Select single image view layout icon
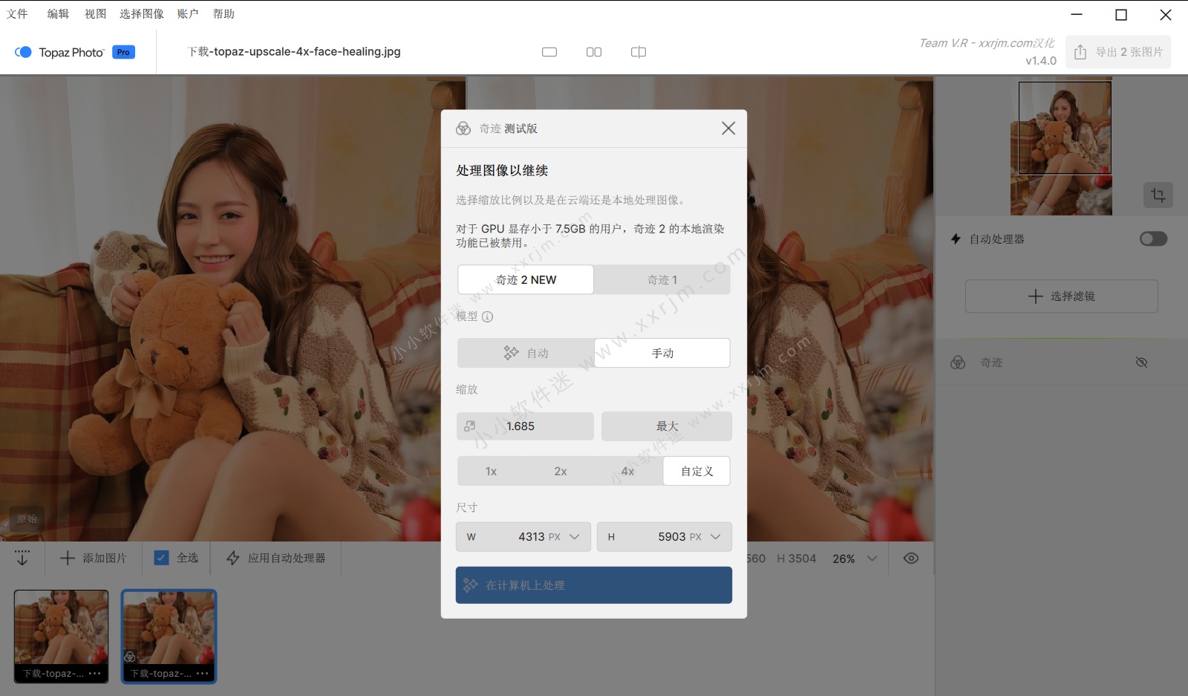The image size is (1188, 696). coord(549,52)
